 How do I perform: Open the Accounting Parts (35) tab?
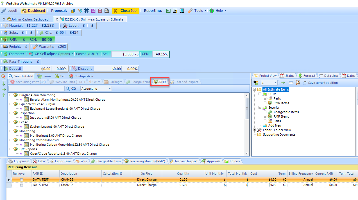coord(28,82)
